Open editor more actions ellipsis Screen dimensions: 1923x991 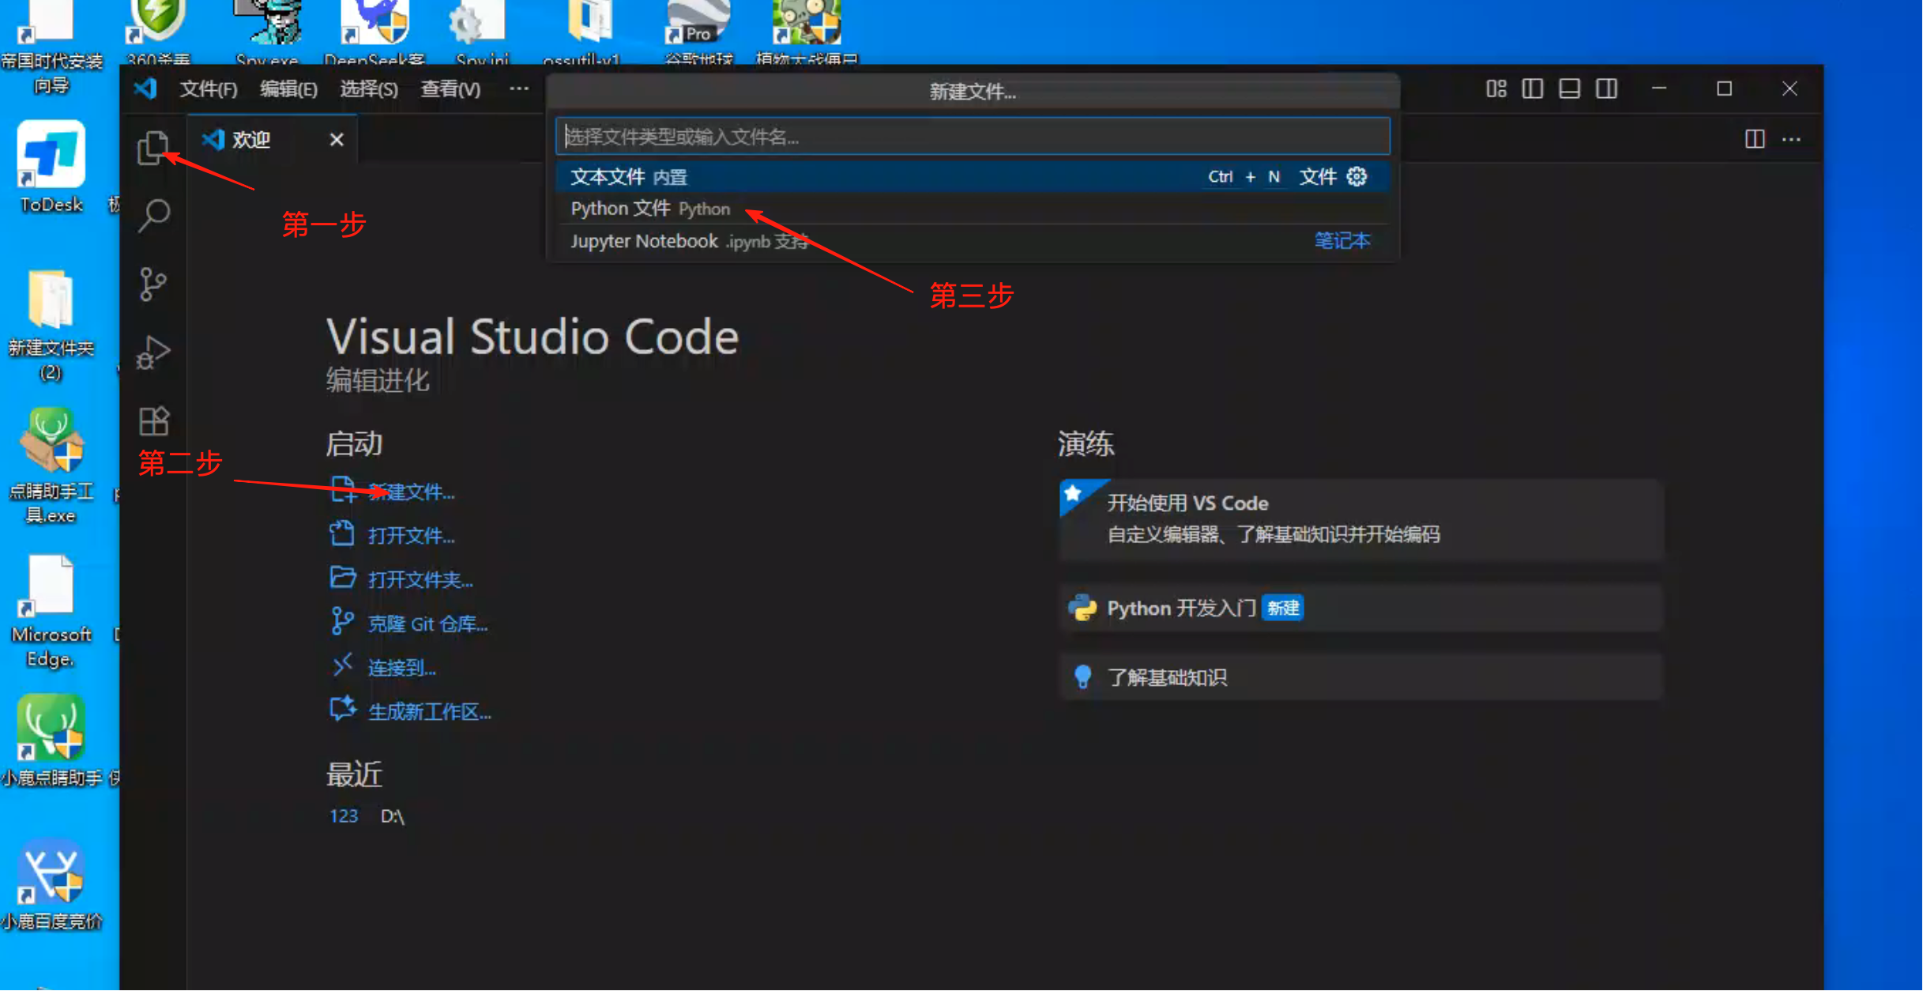point(1791,139)
